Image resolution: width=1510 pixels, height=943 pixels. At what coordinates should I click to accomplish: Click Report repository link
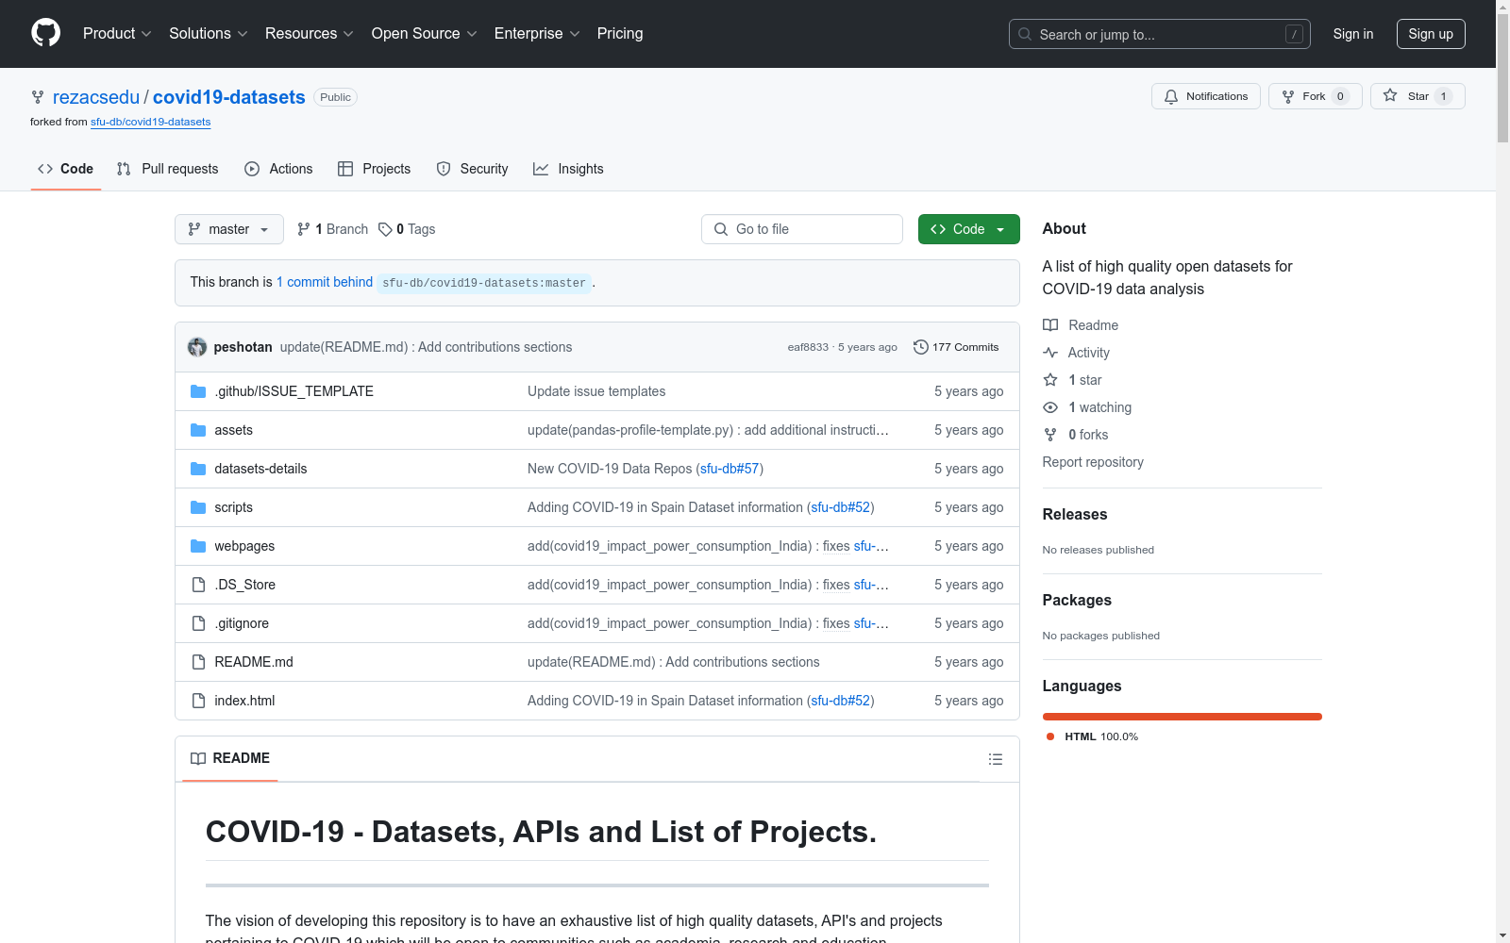coord(1093,462)
